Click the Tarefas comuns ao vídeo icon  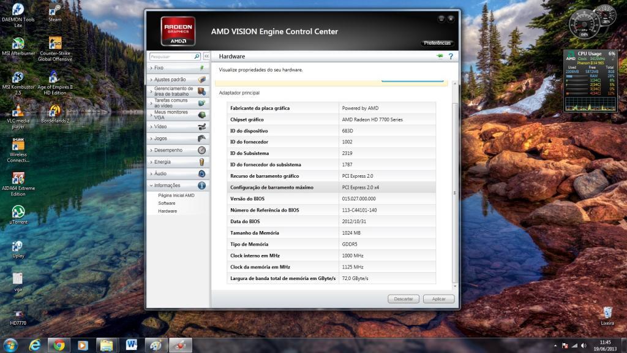[x=201, y=103]
